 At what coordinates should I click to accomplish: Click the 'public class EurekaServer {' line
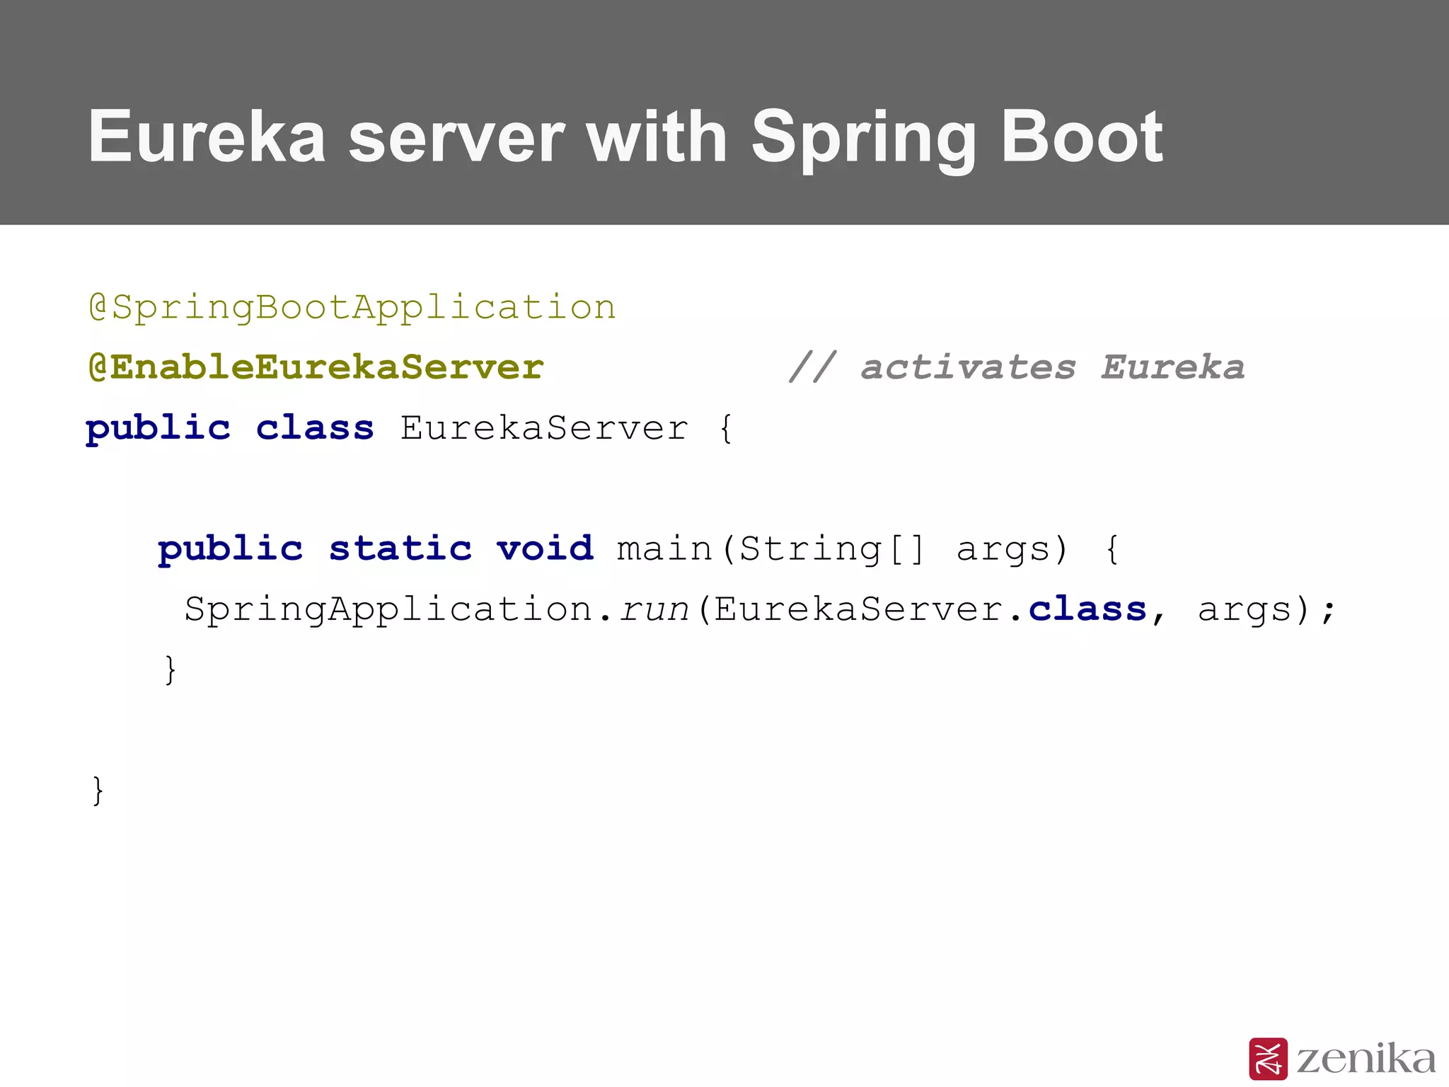[409, 429]
